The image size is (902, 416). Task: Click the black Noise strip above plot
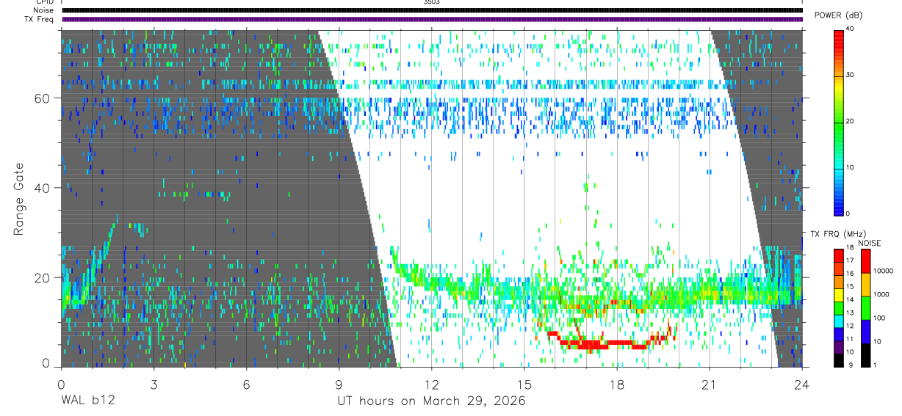pyautogui.click(x=432, y=10)
